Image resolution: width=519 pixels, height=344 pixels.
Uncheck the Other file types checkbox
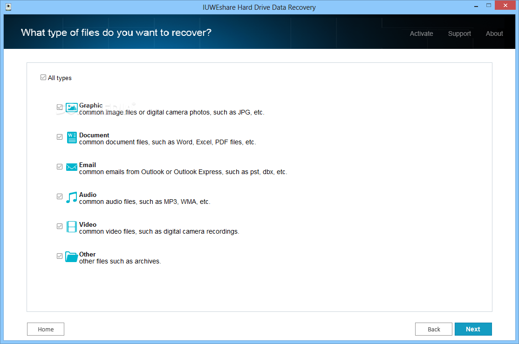pyautogui.click(x=60, y=256)
